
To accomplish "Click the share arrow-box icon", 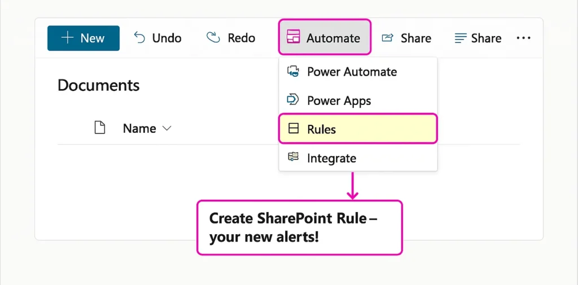I will pyautogui.click(x=387, y=38).
